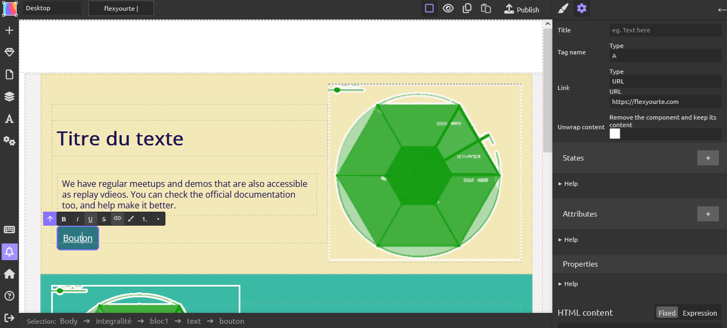Select bouton in the selection breadcrumb
The height and width of the screenshot is (328, 727).
[232, 321]
